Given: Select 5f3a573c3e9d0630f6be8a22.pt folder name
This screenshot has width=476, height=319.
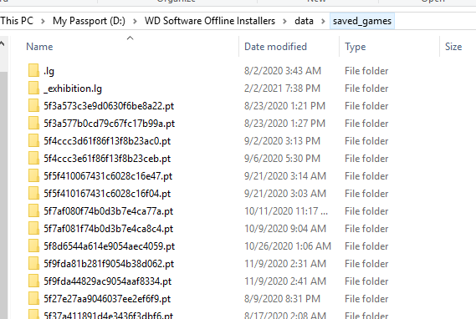Looking at the screenshot, I should point(109,106).
